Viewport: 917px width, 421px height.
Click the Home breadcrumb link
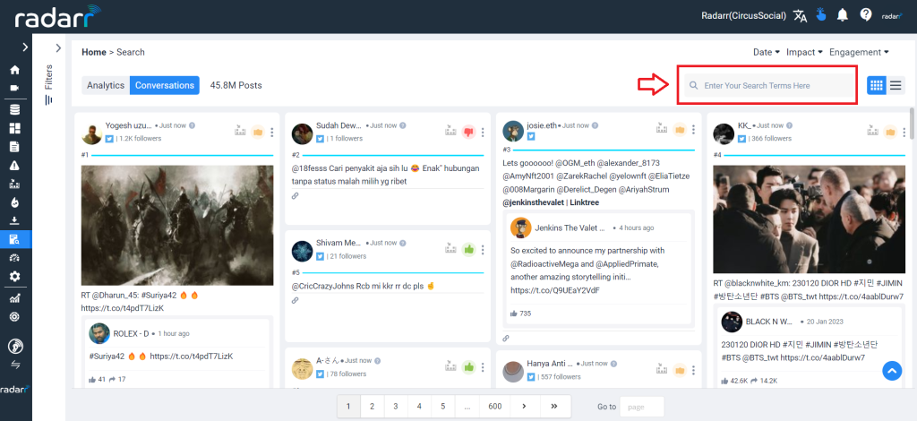(x=93, y=52)
